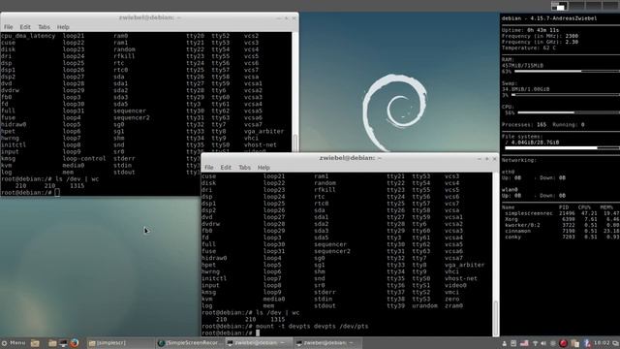Open File menu in the front terminal
Viewport: 620px width, 349px height.
[209, 168]
